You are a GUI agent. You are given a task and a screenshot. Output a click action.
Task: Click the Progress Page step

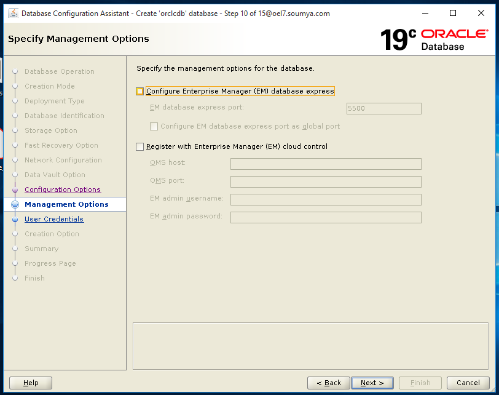coord(50,263)
